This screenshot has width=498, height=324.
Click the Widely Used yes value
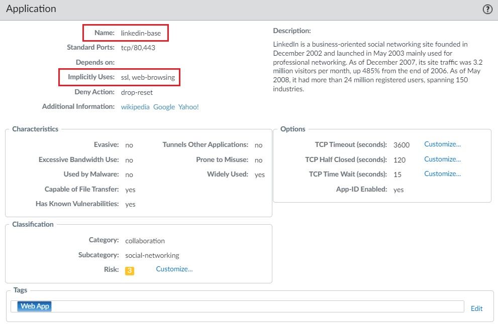[259, 175]
